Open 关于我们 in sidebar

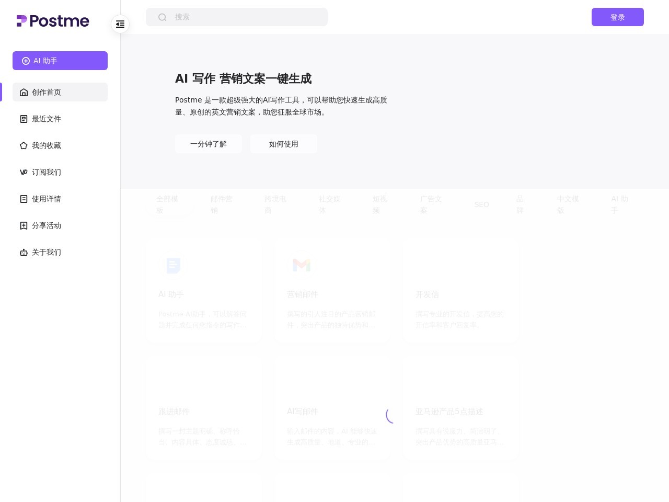point(60,252)
